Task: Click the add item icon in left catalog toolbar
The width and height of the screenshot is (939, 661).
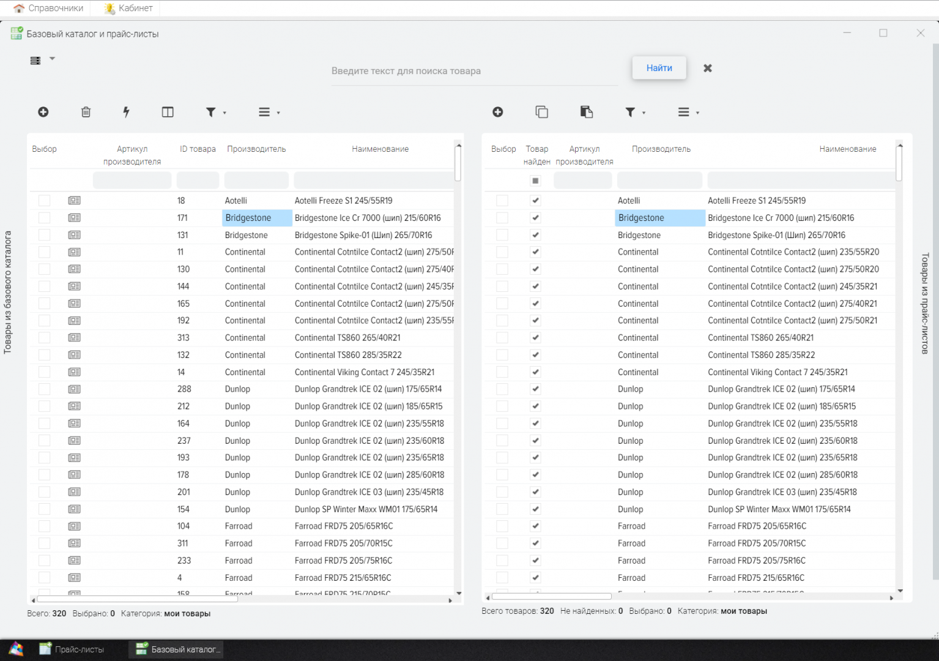Action: 43,112
